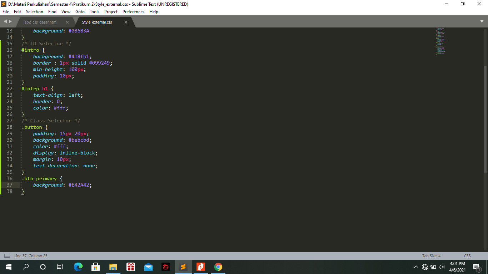Screen dimensions: 488x274
Task: Close the Style_external.css tab
Action: point(126,22)
